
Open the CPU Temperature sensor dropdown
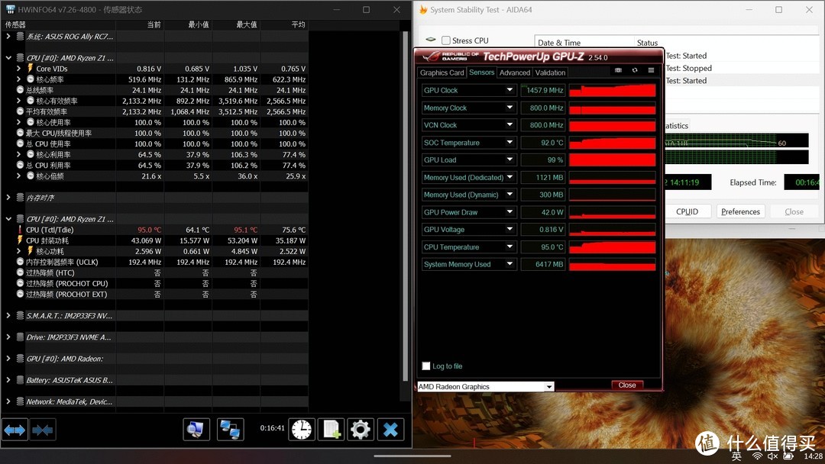point(510,246)
